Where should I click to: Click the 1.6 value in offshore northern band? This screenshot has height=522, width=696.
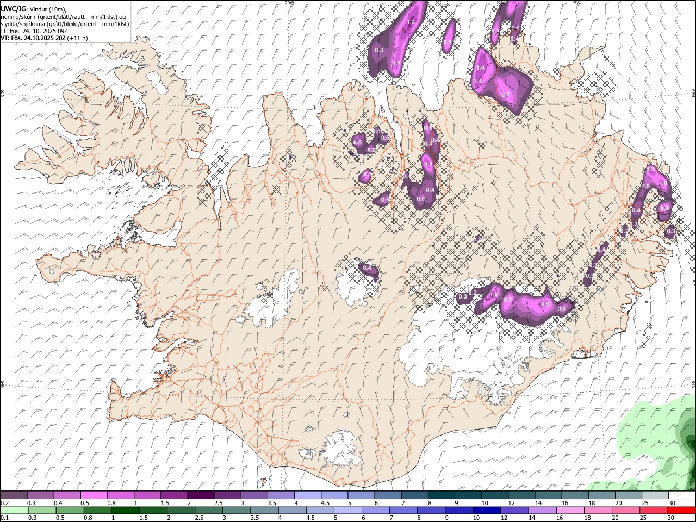coord(411,22)
